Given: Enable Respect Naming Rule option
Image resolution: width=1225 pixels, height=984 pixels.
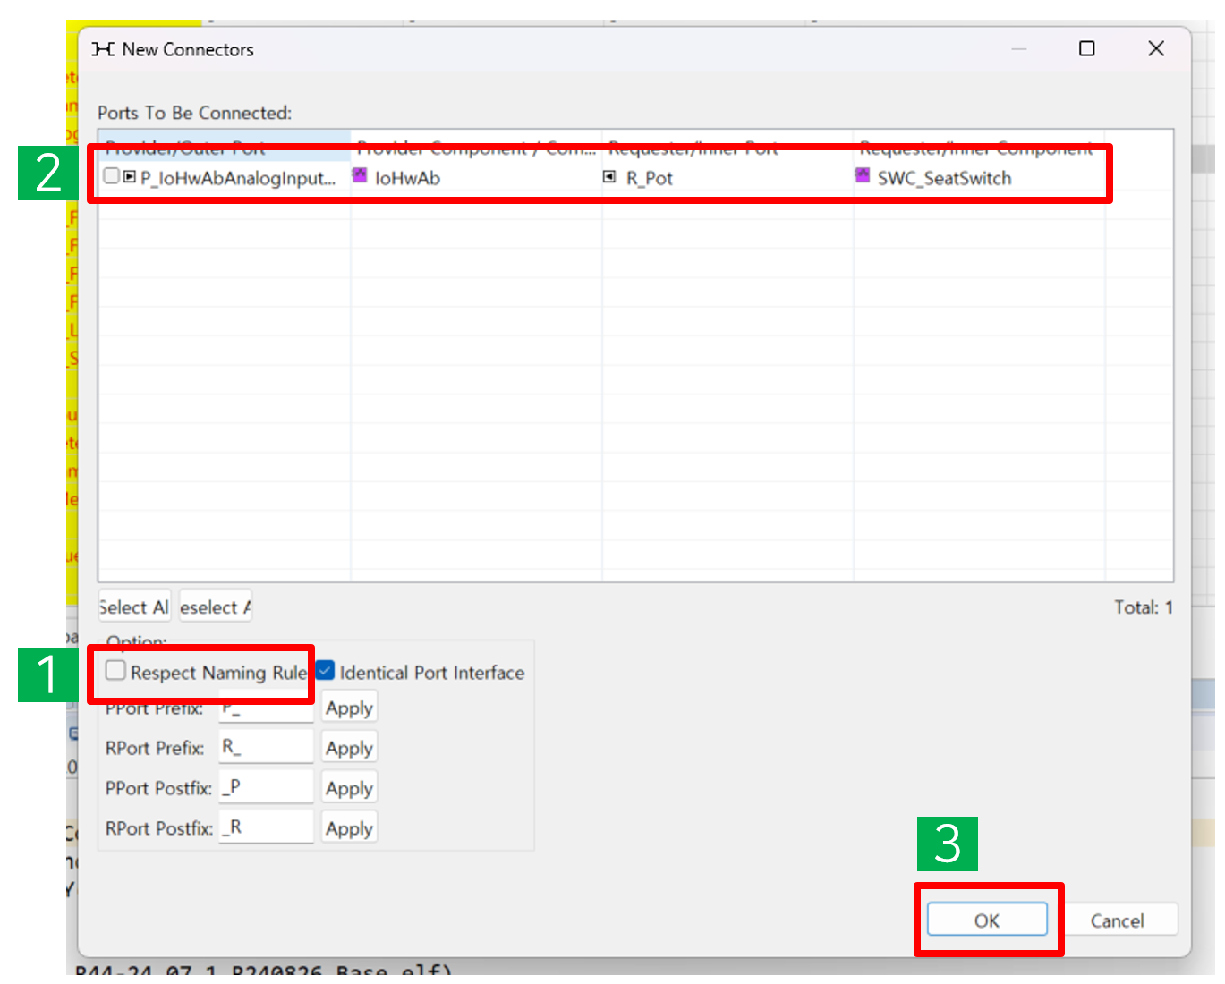Looking at the screenshot, I should [x=115, y=671].
